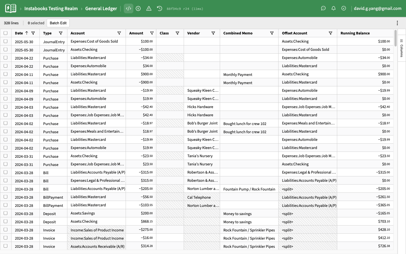Select Cal Telephone vendor cell
The height and width of the screenshot is (254, 406).
pyautogui.click(x=202, y=197)
